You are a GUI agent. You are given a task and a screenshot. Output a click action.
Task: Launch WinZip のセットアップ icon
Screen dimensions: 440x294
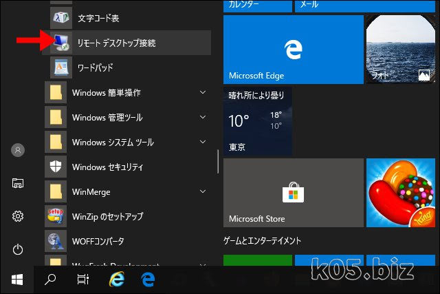pyautogui.click(x=56, y=216)
